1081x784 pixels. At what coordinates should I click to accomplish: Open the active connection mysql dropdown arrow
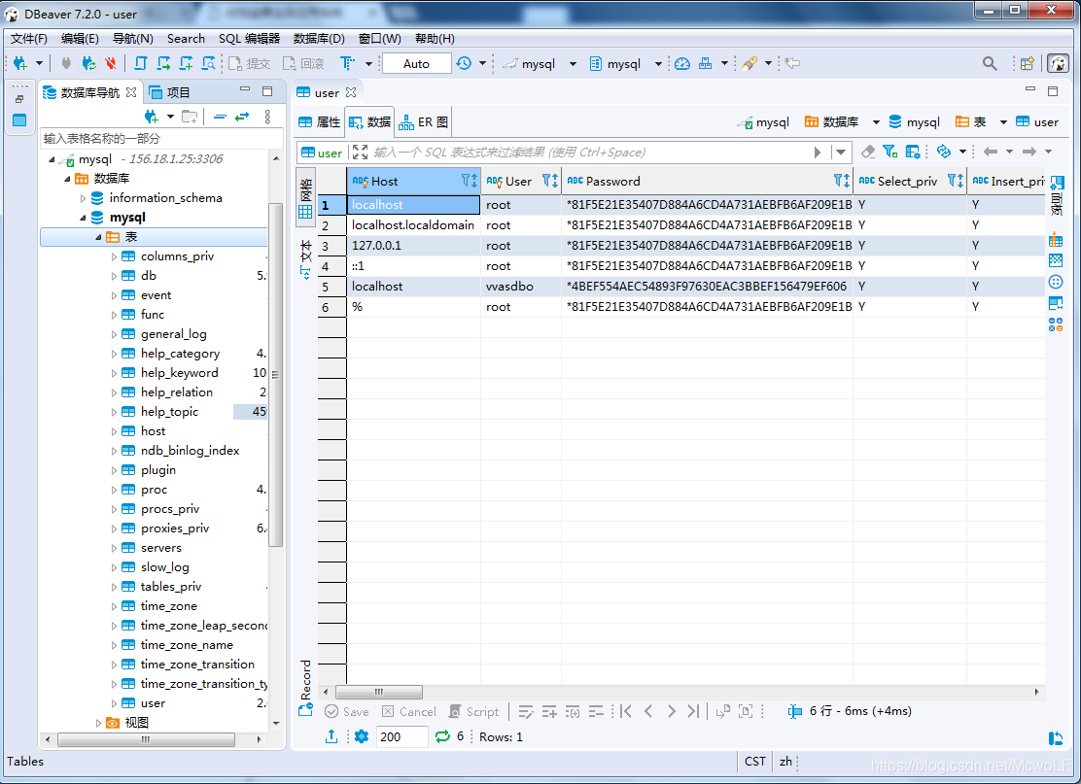click(573, 63)
